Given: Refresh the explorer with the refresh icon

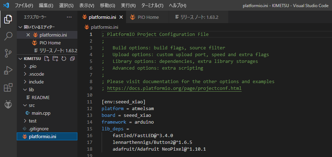Looking at the screenshot, I should click(64, 59).
